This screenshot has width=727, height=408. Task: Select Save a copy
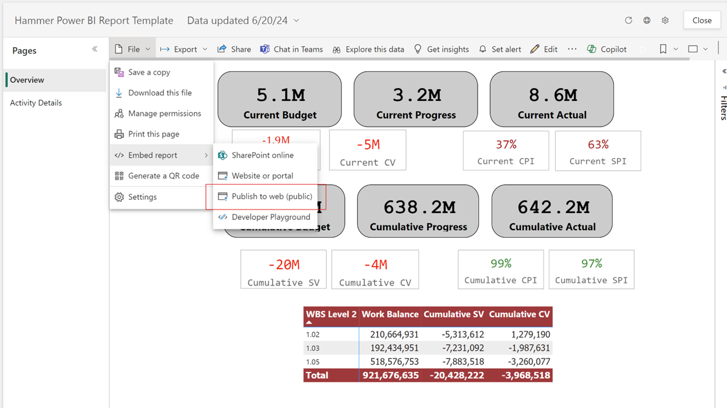[161, 72]
